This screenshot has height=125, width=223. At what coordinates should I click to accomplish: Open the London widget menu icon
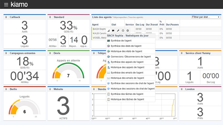182,89
